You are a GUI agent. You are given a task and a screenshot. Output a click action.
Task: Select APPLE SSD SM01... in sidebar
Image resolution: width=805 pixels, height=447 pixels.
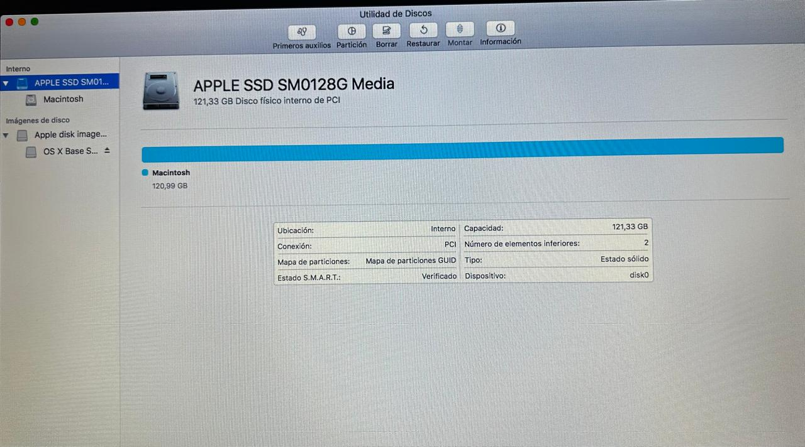pyautogui.click(x=60, y=82)
